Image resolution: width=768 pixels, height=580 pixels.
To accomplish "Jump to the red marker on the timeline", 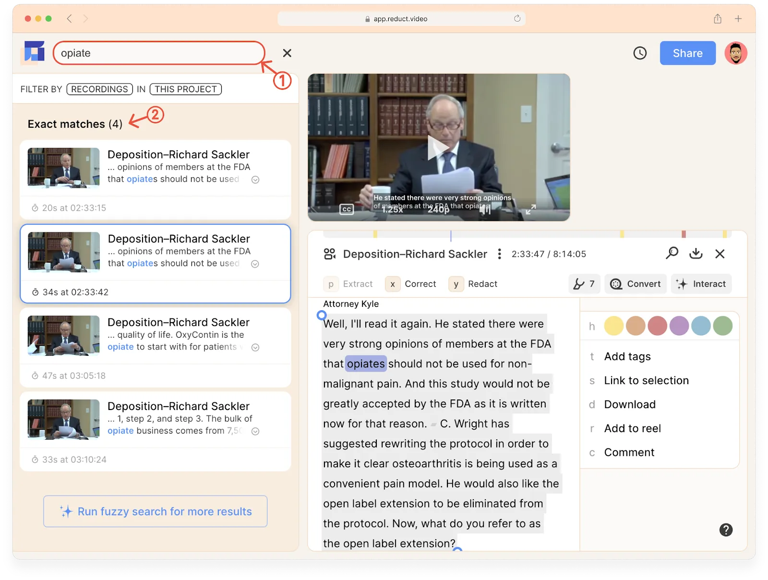I will [684, 234].
